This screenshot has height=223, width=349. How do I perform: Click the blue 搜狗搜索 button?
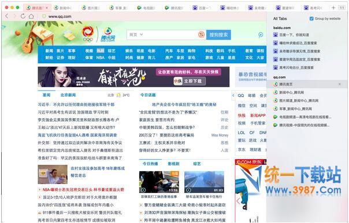tap(218, 35)
